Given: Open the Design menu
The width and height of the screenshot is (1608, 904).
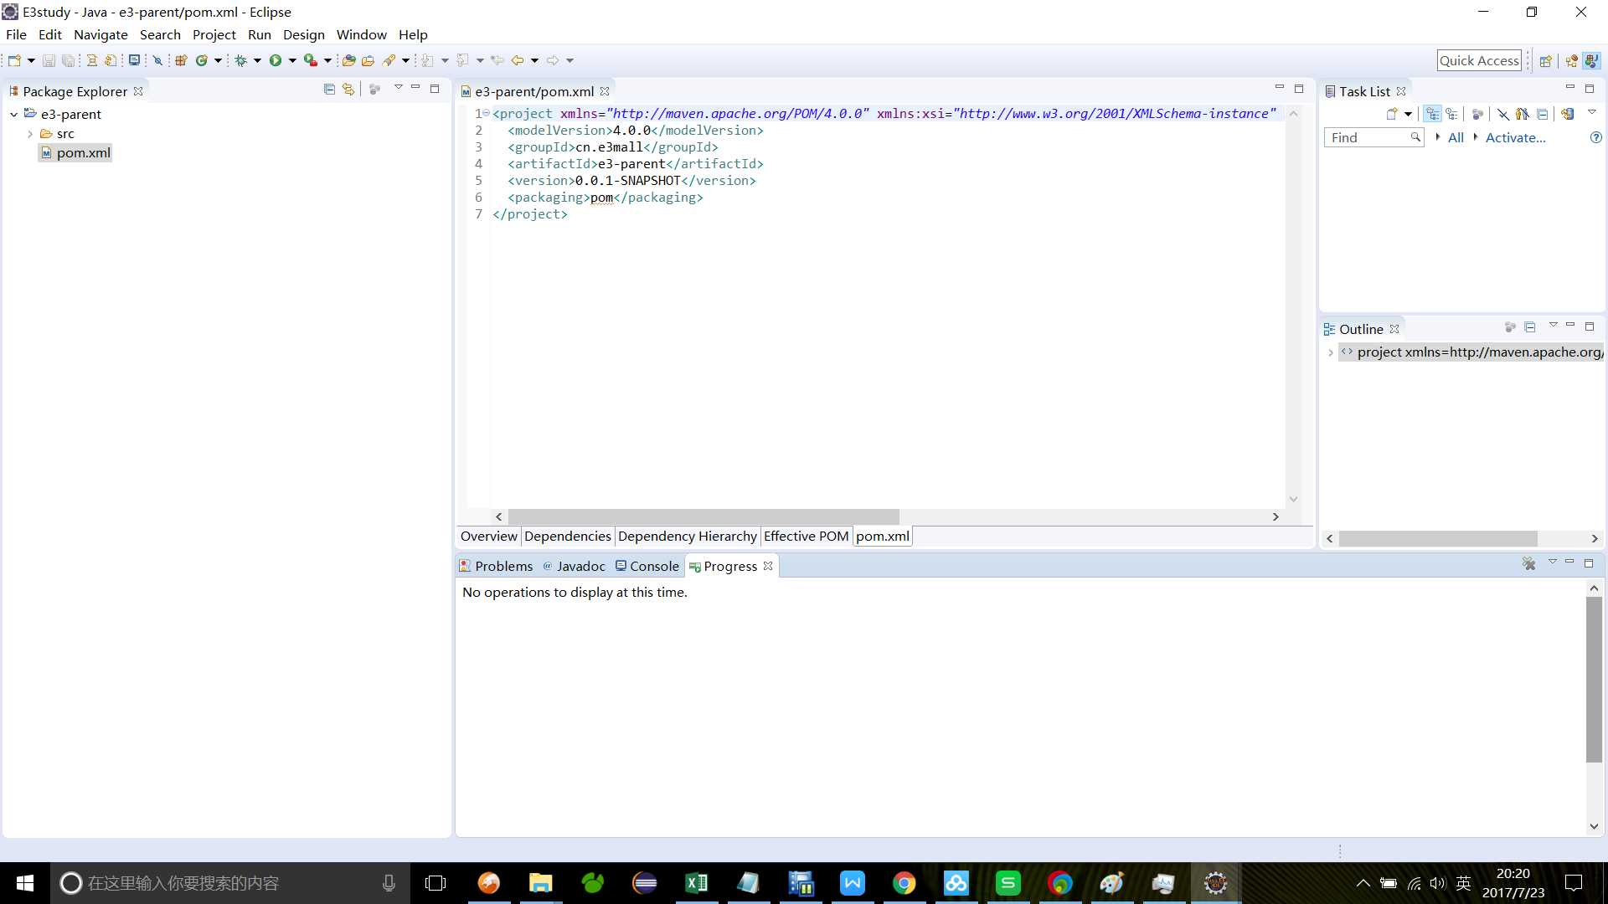Looking at the screenshot, I should click(303, 34).
